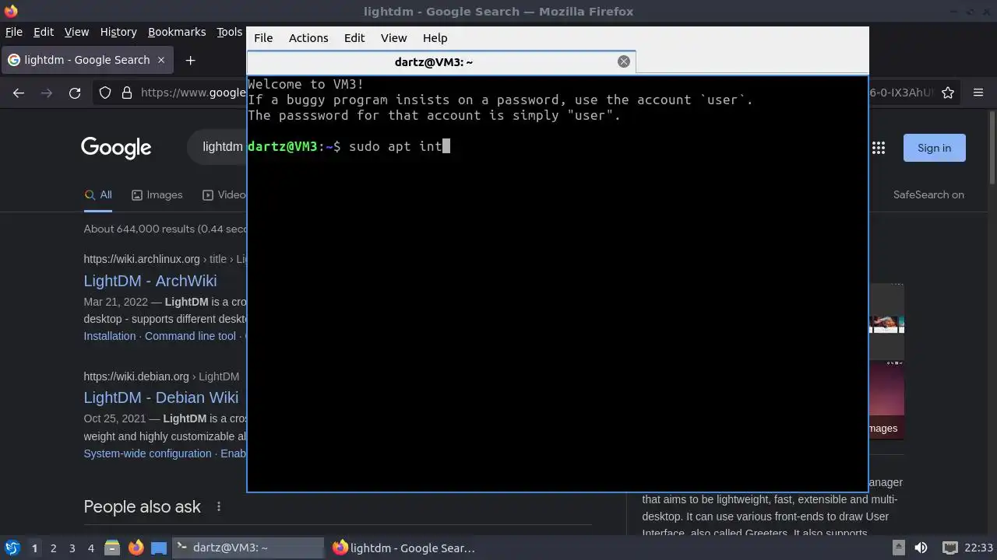The height and width of the screenshot is (560, 997).
Task: Click the Firefox back arrow button
Action: click(19, 93)
